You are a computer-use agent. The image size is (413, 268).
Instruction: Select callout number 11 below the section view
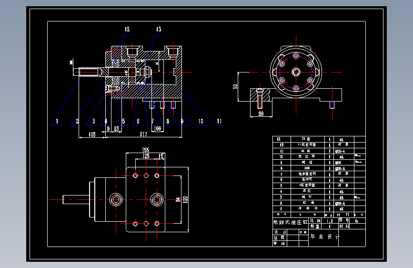pyautogui.click(x=219, y=121)
